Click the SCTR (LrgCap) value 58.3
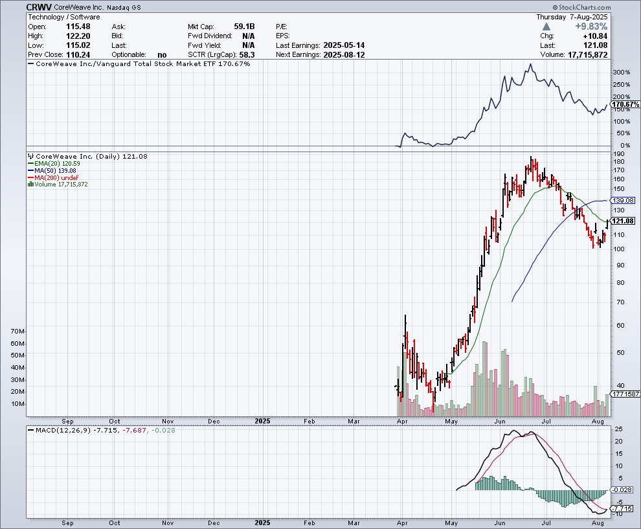 (247, 55)
